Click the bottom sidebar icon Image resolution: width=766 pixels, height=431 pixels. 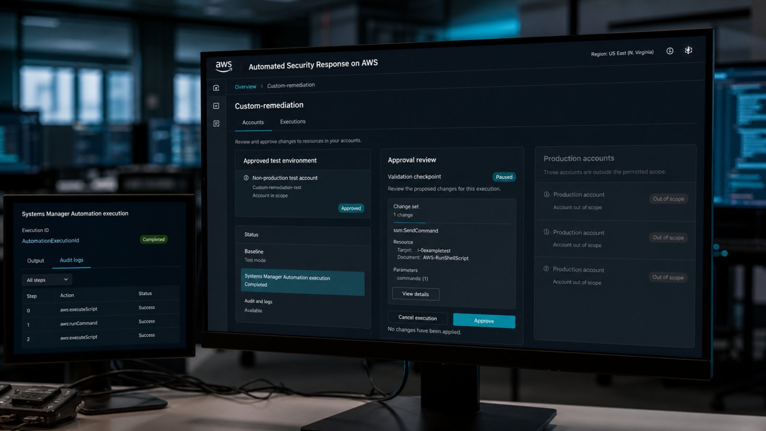point(216,124)
